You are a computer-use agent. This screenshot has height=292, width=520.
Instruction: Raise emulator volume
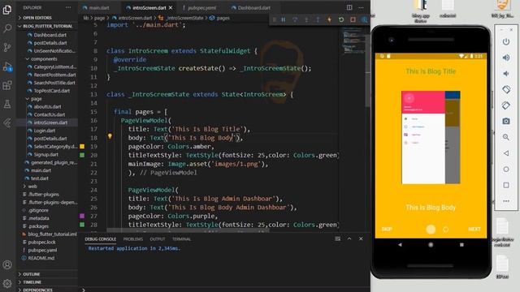click(x=505, y=58)
